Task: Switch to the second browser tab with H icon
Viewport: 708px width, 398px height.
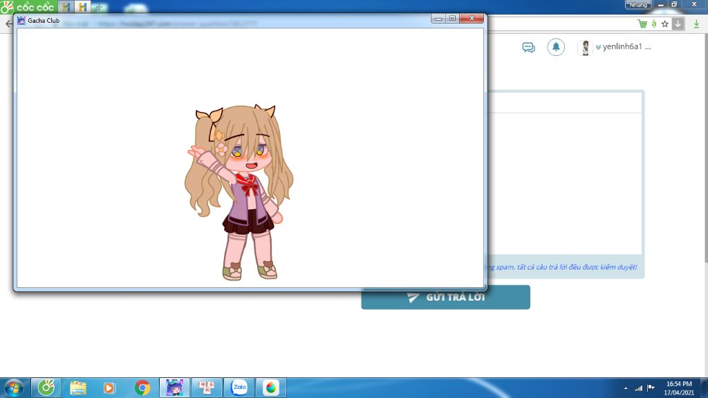Action: 82,7
